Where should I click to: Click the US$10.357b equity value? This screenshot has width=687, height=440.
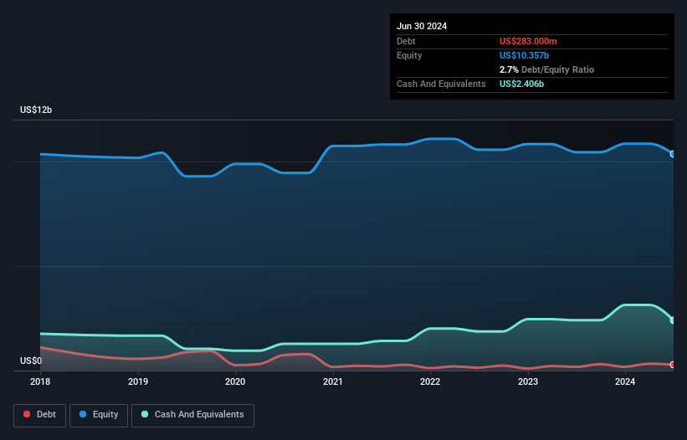coord(524,55)
